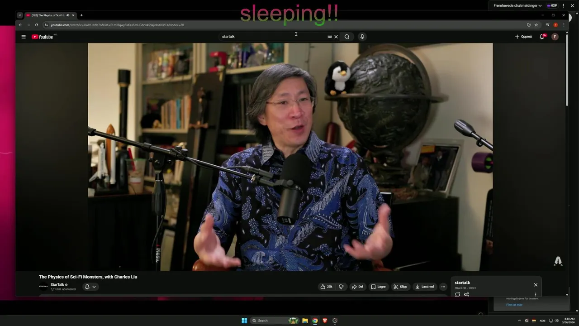Toggle loop for the startalk playlist
The width and height of the screenshot is (579, 326).
click(x=457, y=294)
